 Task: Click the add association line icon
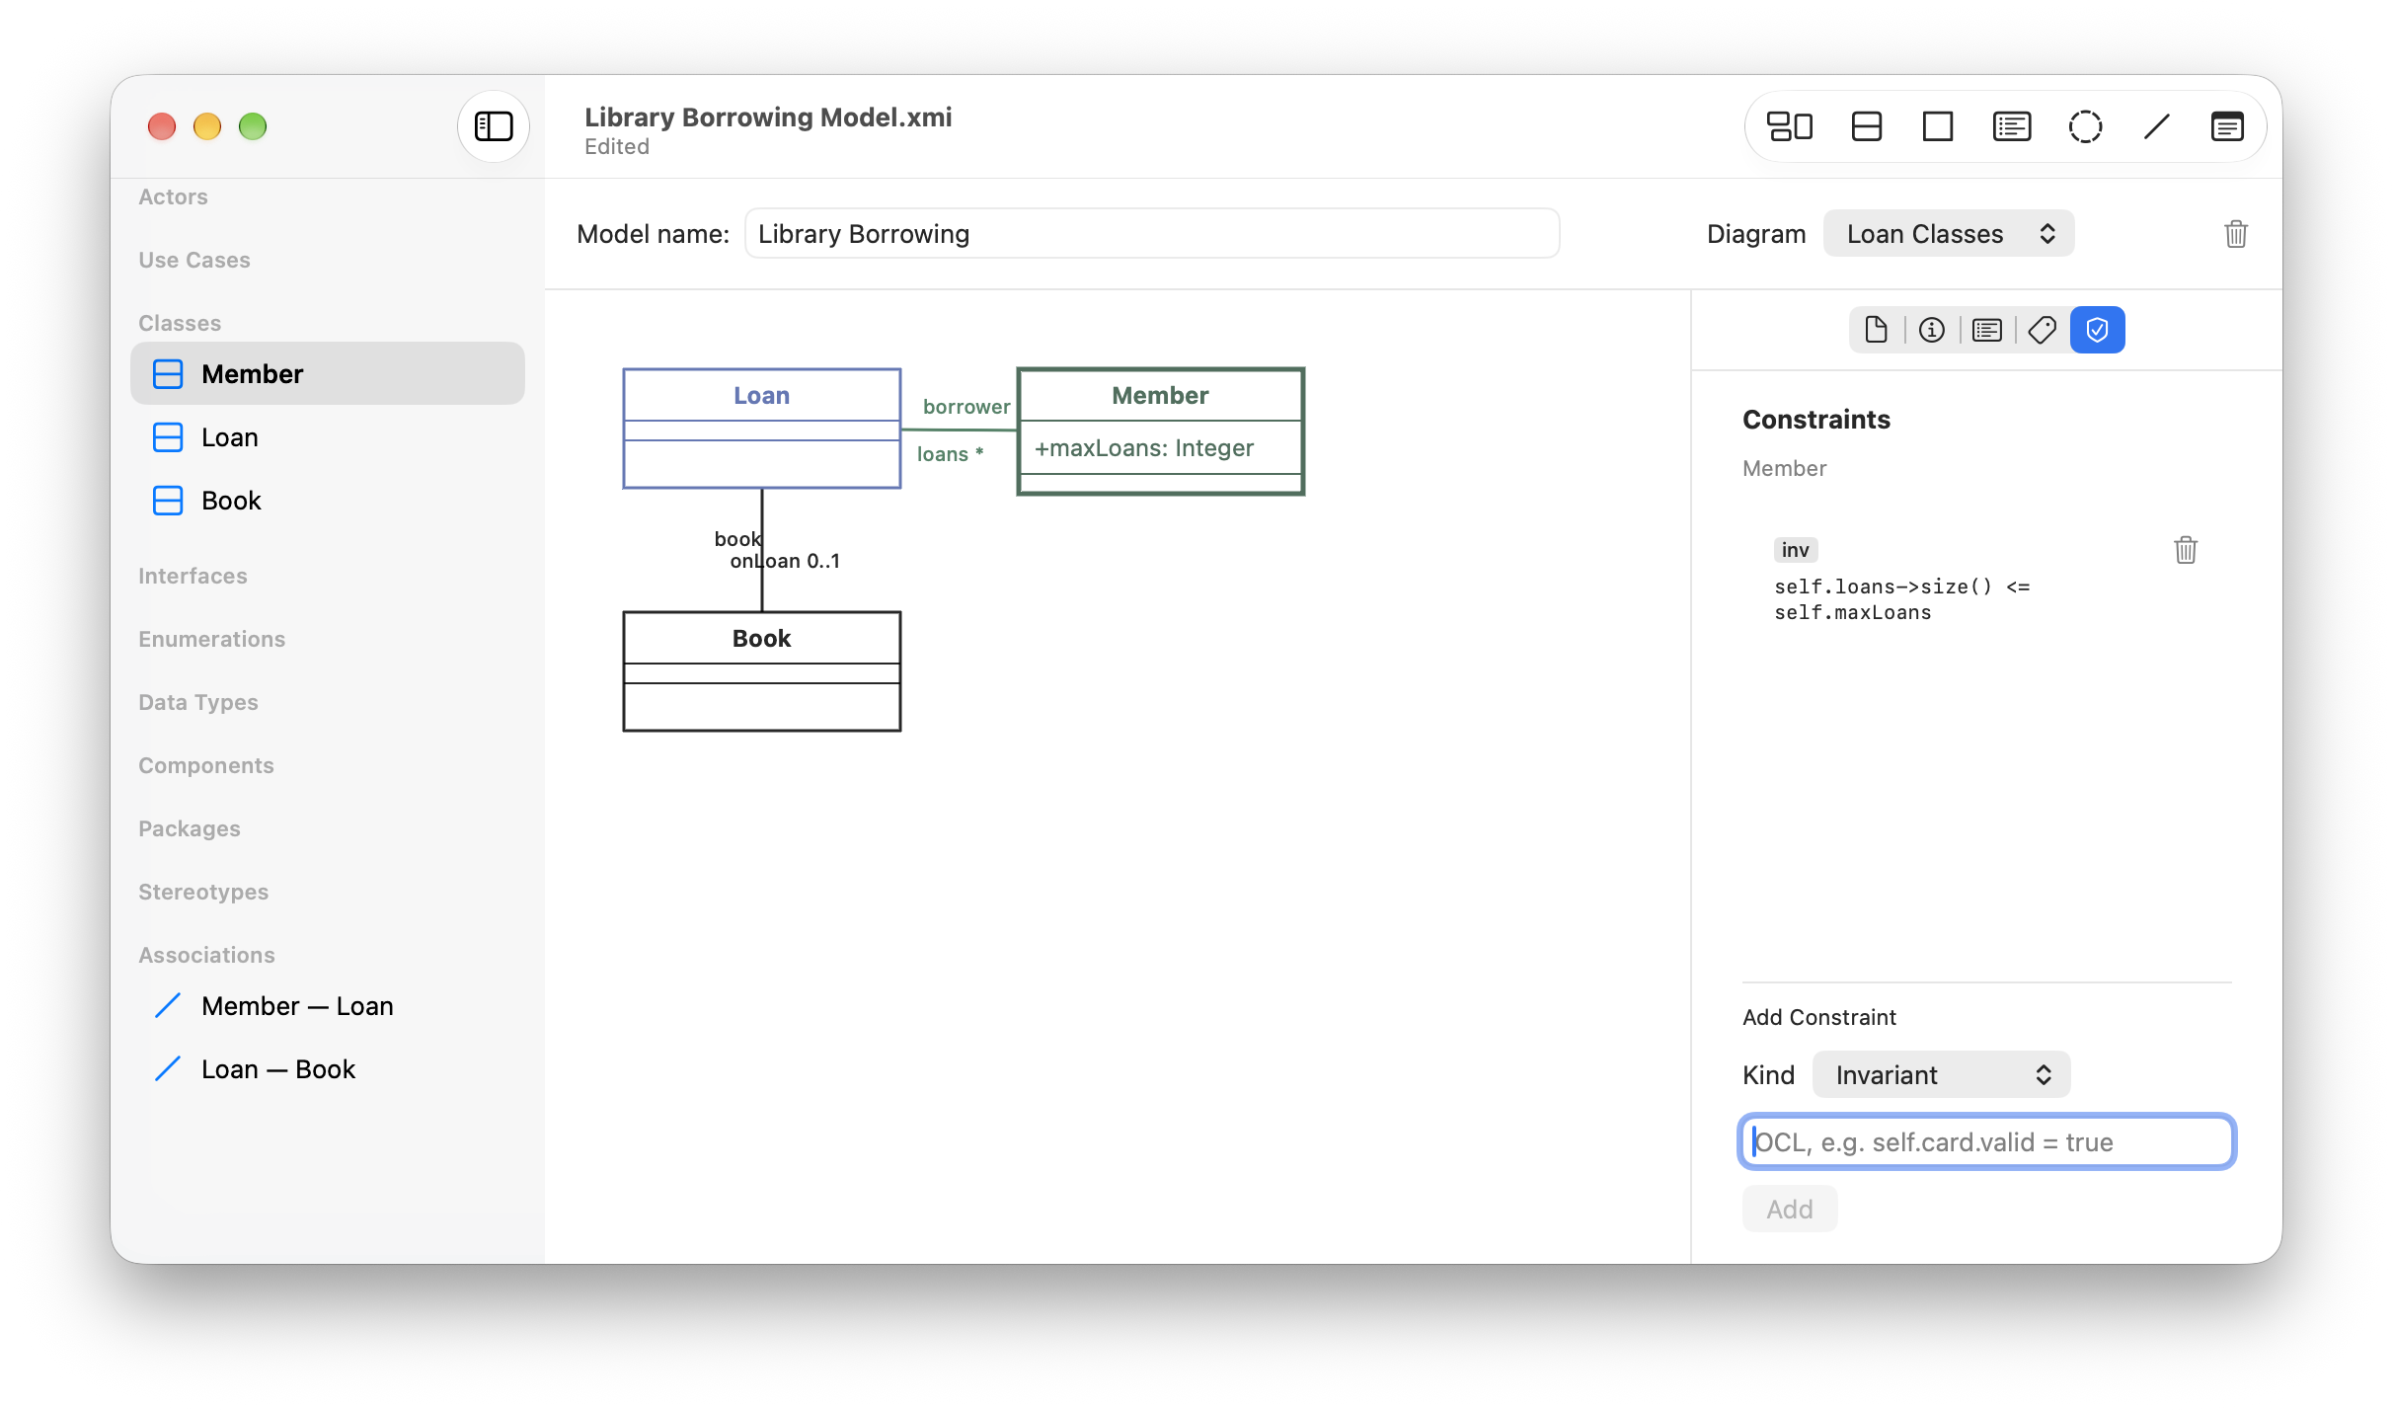2157,126
